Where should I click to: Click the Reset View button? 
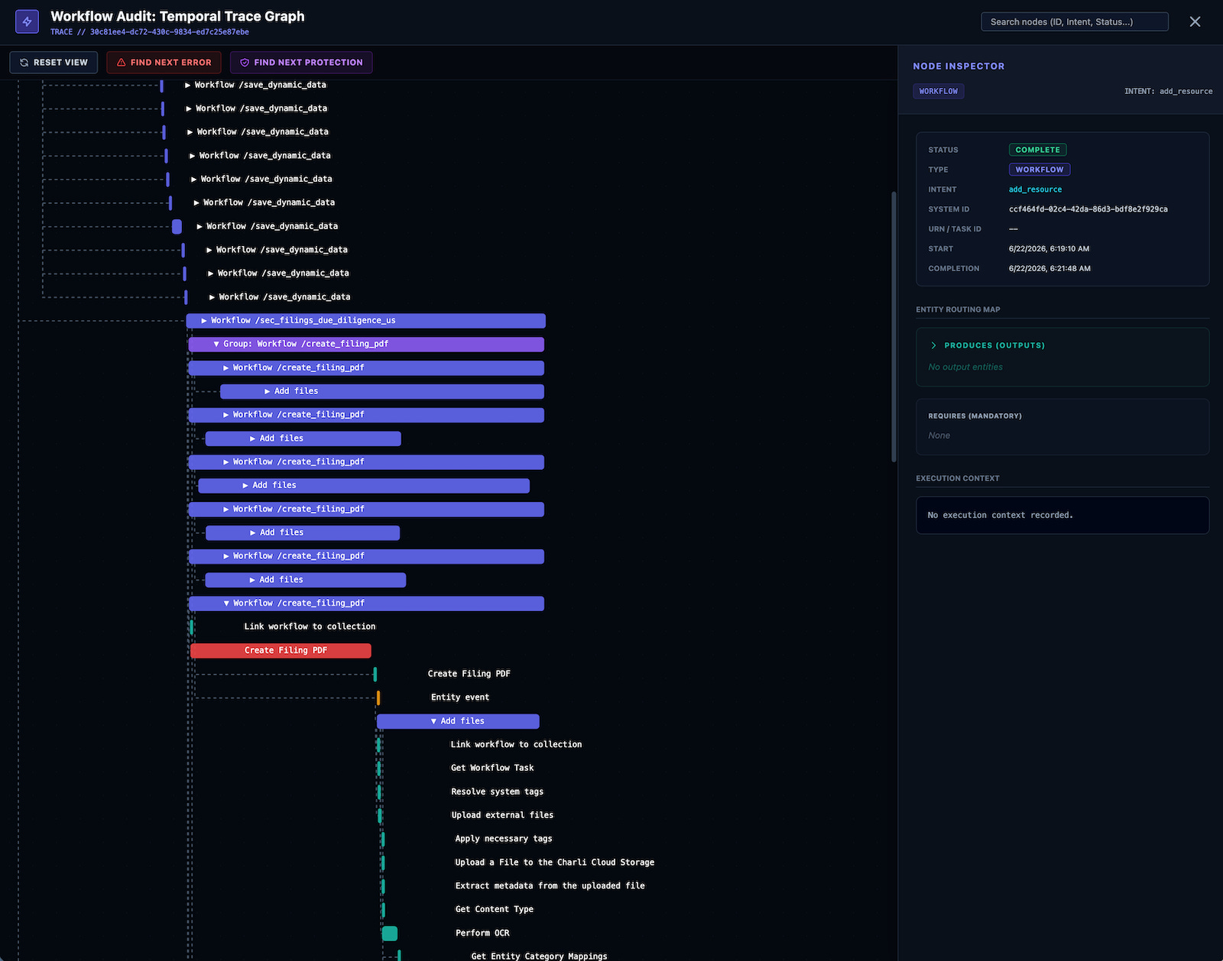(x=54, y=63)
